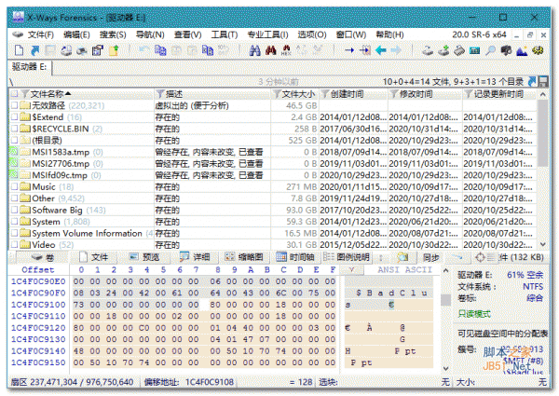559x396 pixels.
Task: Toggle the 图例说明 (Legend) view button
Action: click(x=352, y=256)
